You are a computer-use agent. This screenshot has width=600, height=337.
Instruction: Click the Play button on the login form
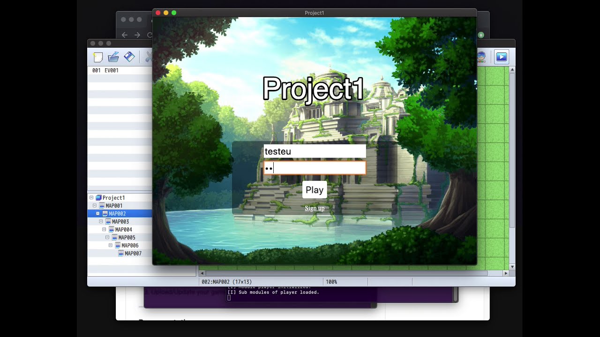pyautogui.click(x=315, y=190)
